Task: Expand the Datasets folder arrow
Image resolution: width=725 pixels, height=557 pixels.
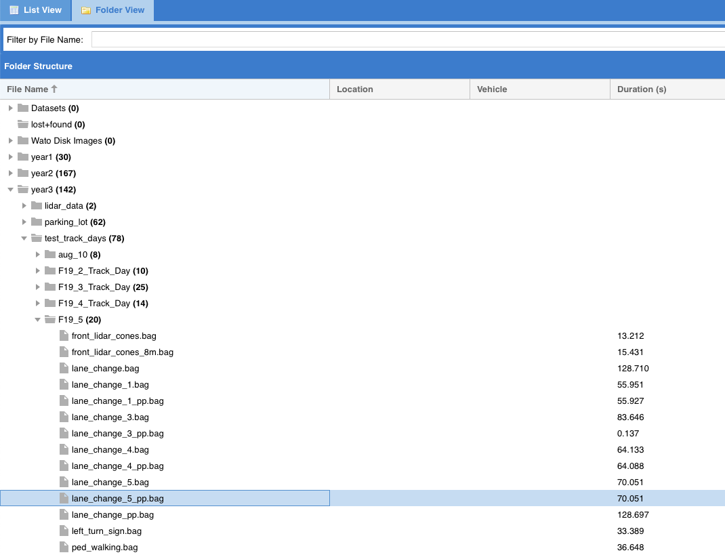Action: (x=11, y=108)
